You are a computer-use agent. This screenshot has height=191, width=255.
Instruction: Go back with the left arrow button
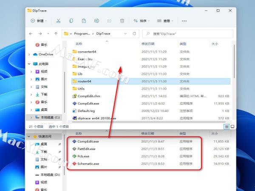(31, 34)
